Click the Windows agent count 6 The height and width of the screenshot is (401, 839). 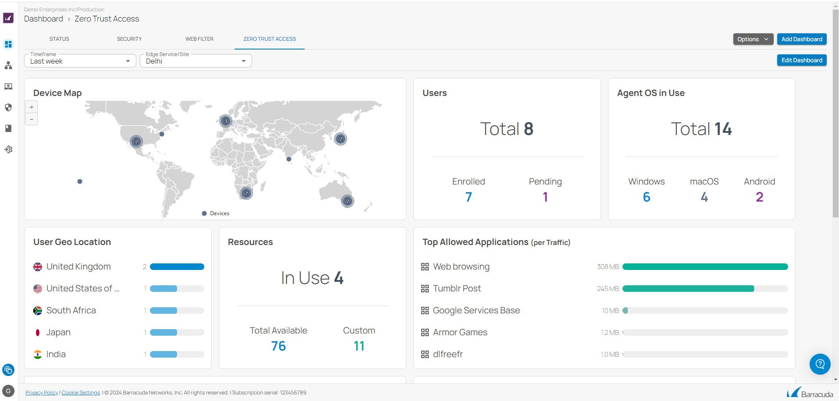tap(647, 197)
